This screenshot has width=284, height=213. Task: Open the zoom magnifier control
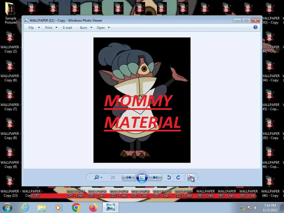(98, 177)
